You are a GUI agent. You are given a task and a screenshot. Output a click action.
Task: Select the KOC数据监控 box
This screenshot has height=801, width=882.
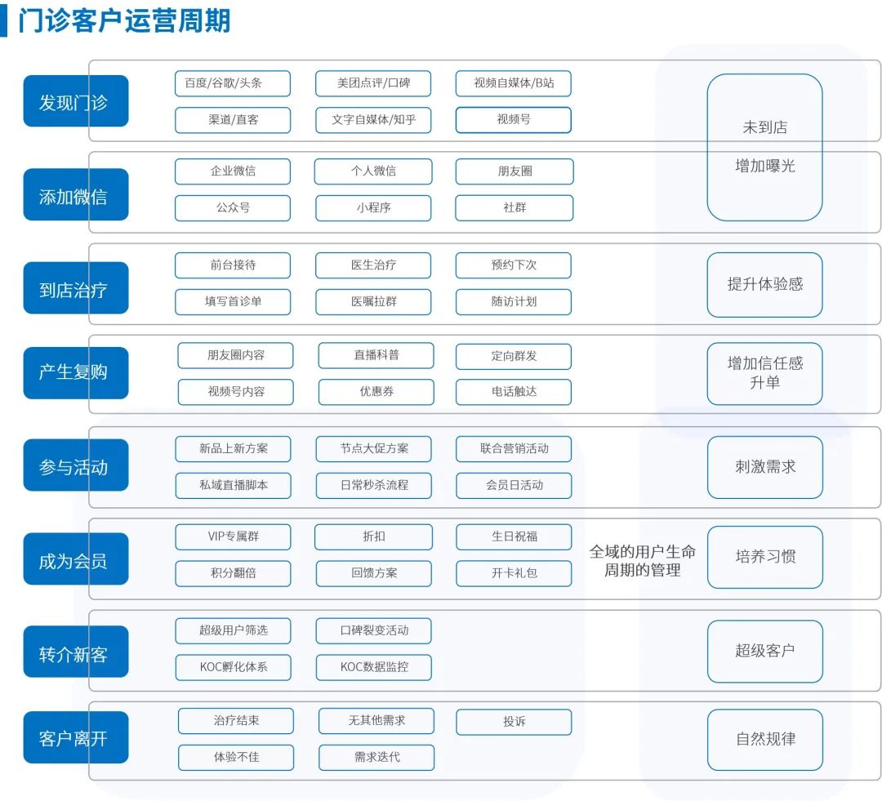pyautogui.click(x=374, y=668)
